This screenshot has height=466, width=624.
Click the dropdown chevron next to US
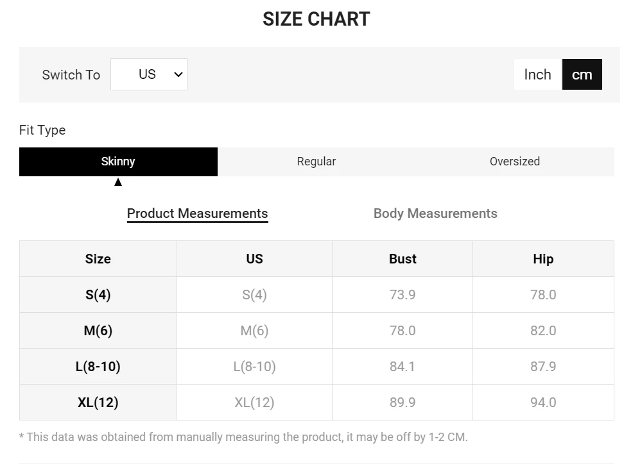tap(178, 74)
